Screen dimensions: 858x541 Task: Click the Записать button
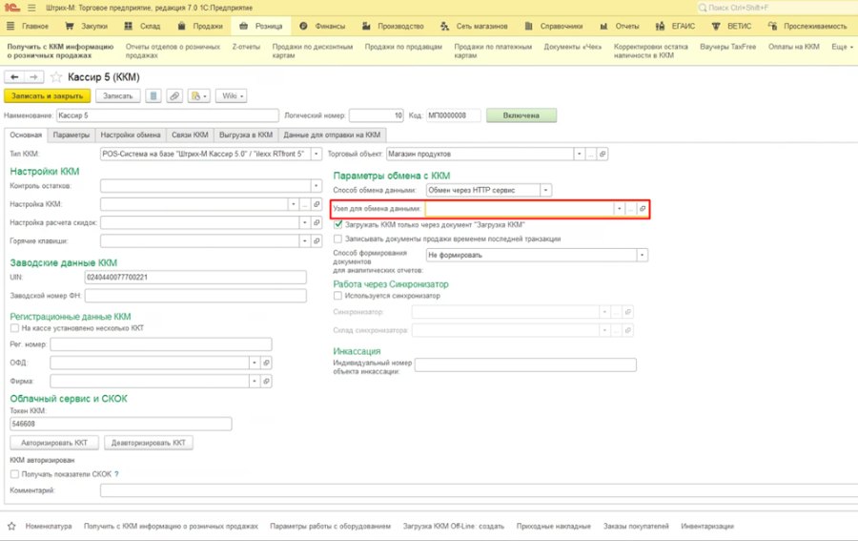coord(117,95)
